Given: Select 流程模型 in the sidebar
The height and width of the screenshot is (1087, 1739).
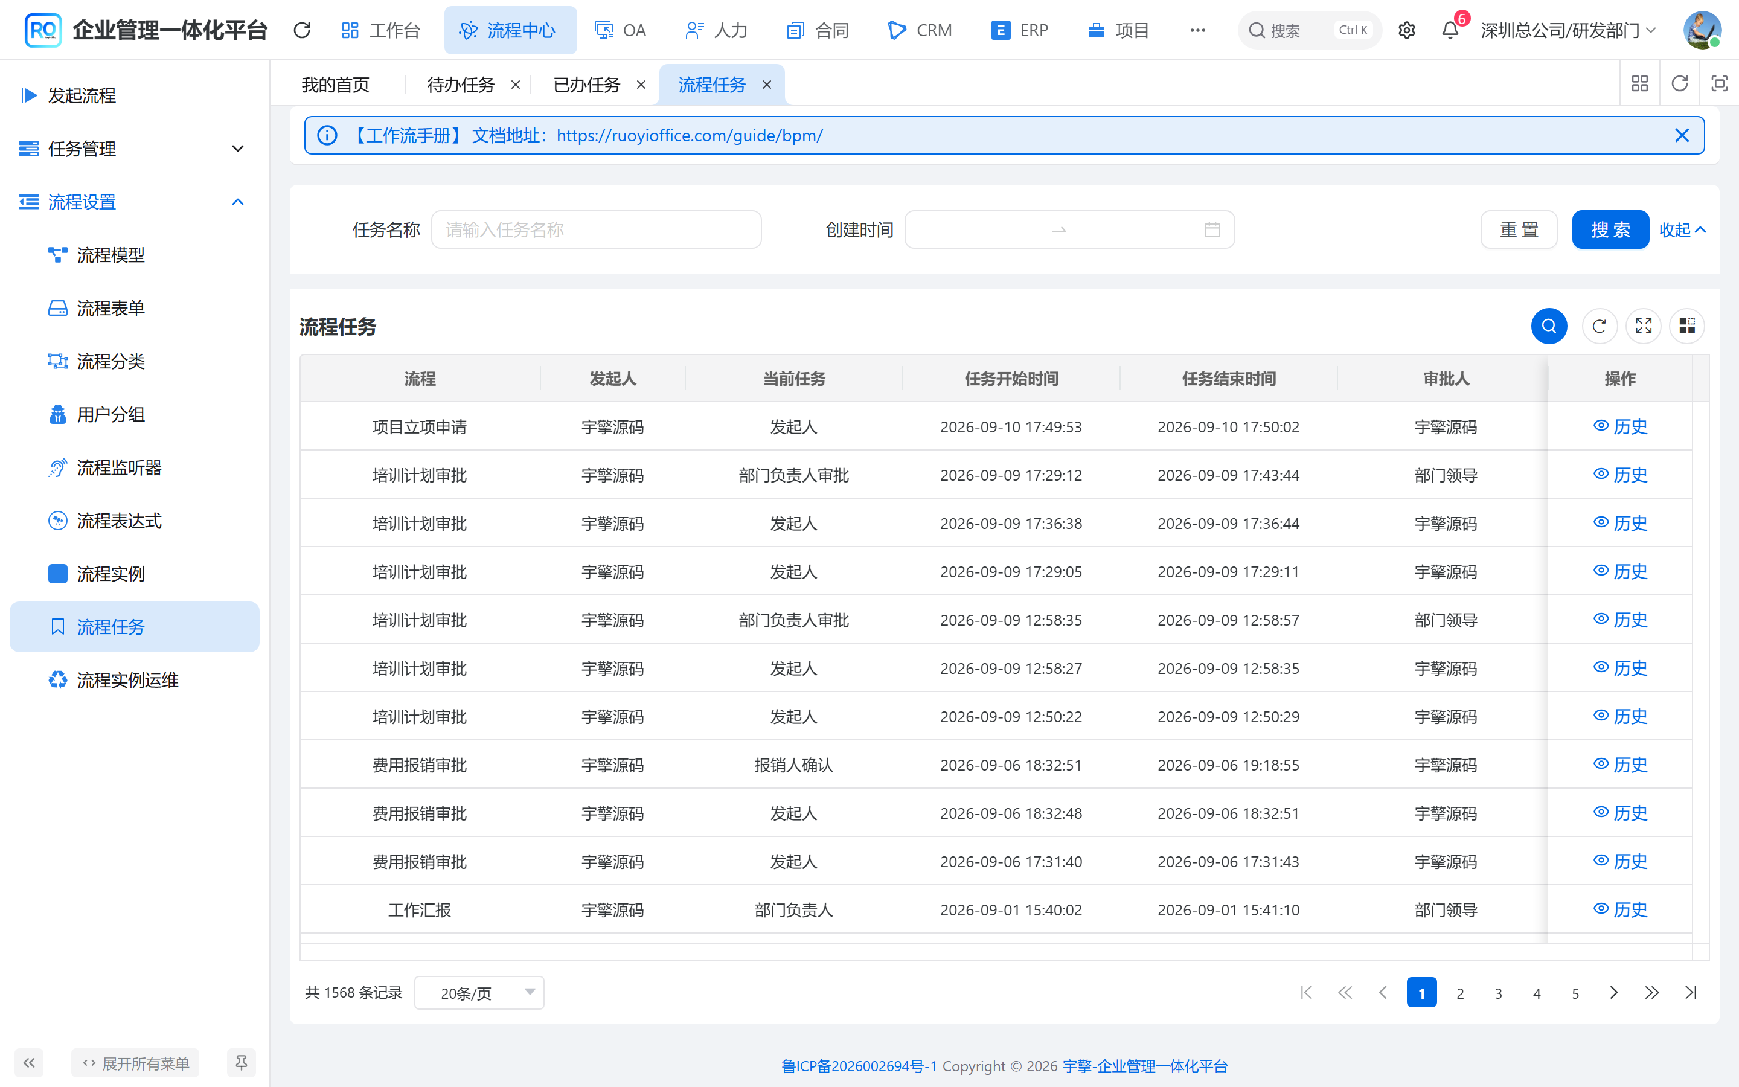Looking at the screenshot, I should (135, 255).
